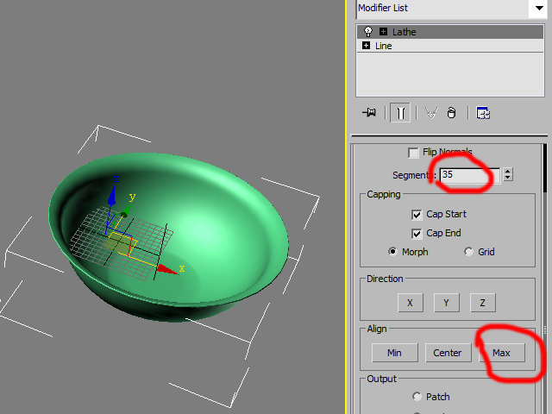Image resolution: width=552 pixels, height=414 pixels.
Task: Toggle the Lathe modifier lightbulb icon
Action: [x=367, y=32]
